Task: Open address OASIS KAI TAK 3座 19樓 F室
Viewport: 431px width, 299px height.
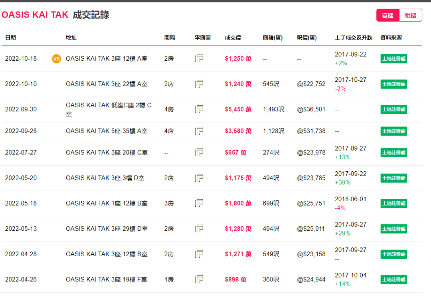Action: pyautogui.click(x=107, y=279)
